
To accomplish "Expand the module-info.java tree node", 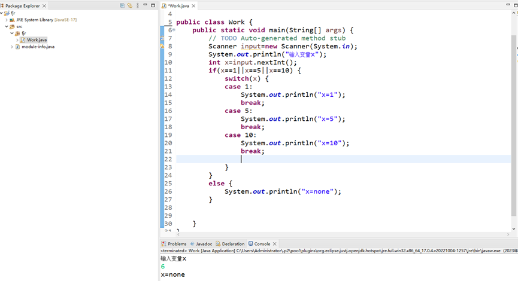I will point(12,47).
